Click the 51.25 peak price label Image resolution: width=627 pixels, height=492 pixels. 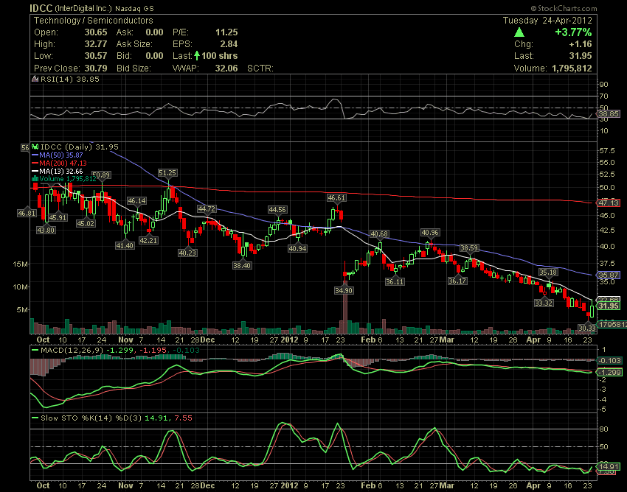167,172
